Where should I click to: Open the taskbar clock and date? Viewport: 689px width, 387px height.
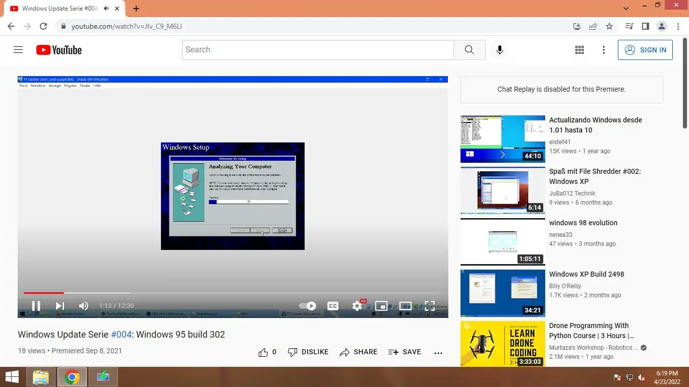point(667,377)
